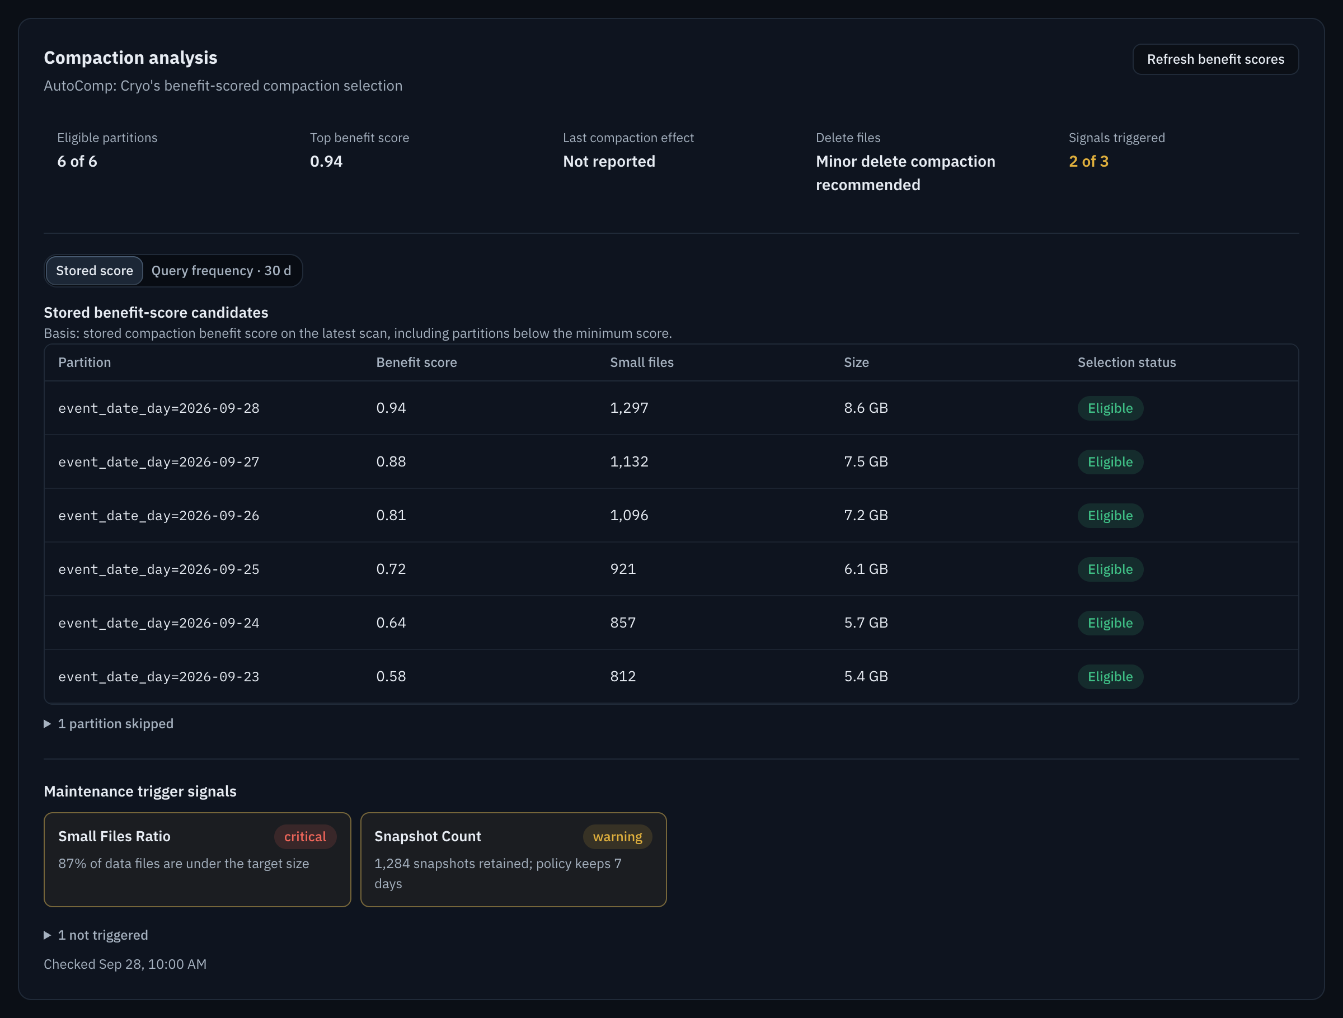The image size is (1343, 1018).
Task: Click the 7.2 GB size cell
Action: click(x=866, y=515)
